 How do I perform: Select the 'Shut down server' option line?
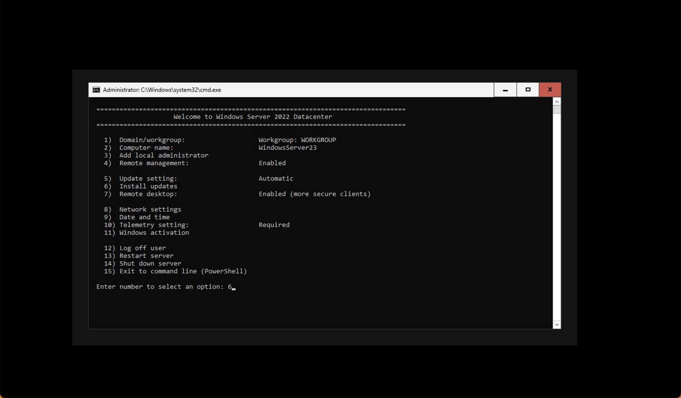click(143, 263)
